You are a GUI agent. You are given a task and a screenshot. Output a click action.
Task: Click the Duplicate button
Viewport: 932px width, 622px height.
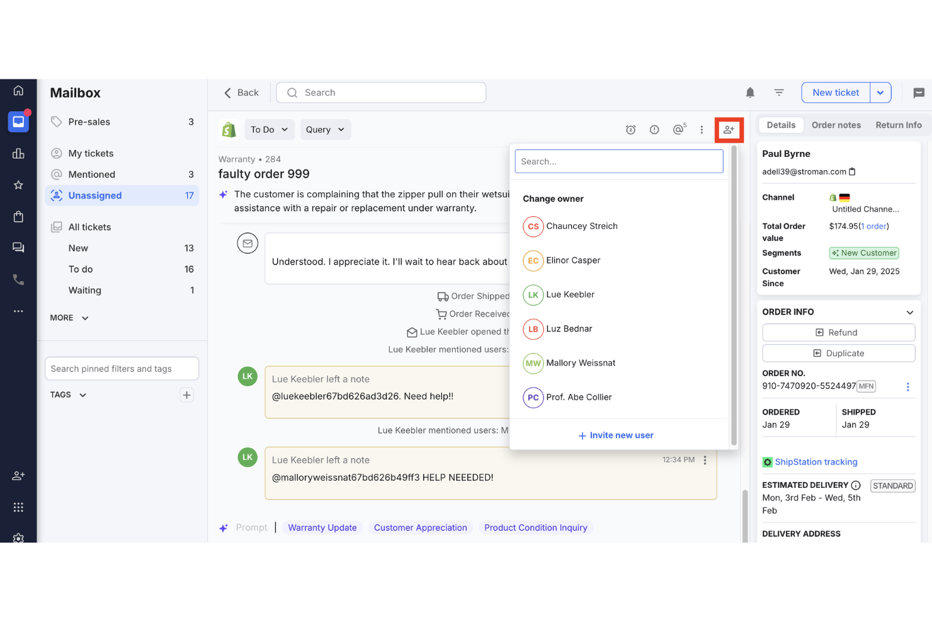pos(838,354)
